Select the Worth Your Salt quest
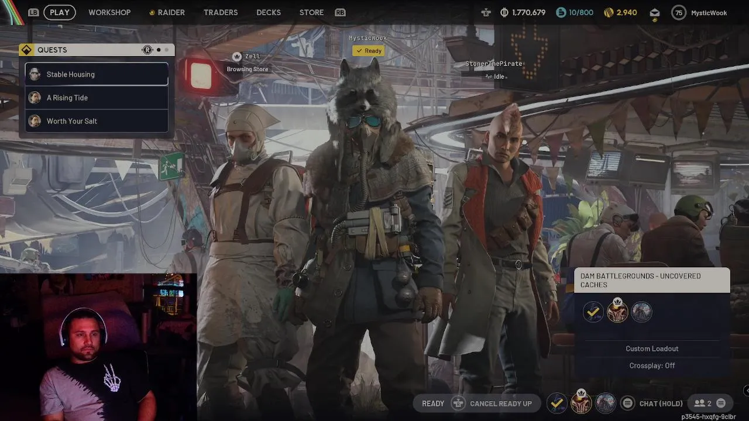Viewport: 749px width, 421px height. click(x=97, y=121)
